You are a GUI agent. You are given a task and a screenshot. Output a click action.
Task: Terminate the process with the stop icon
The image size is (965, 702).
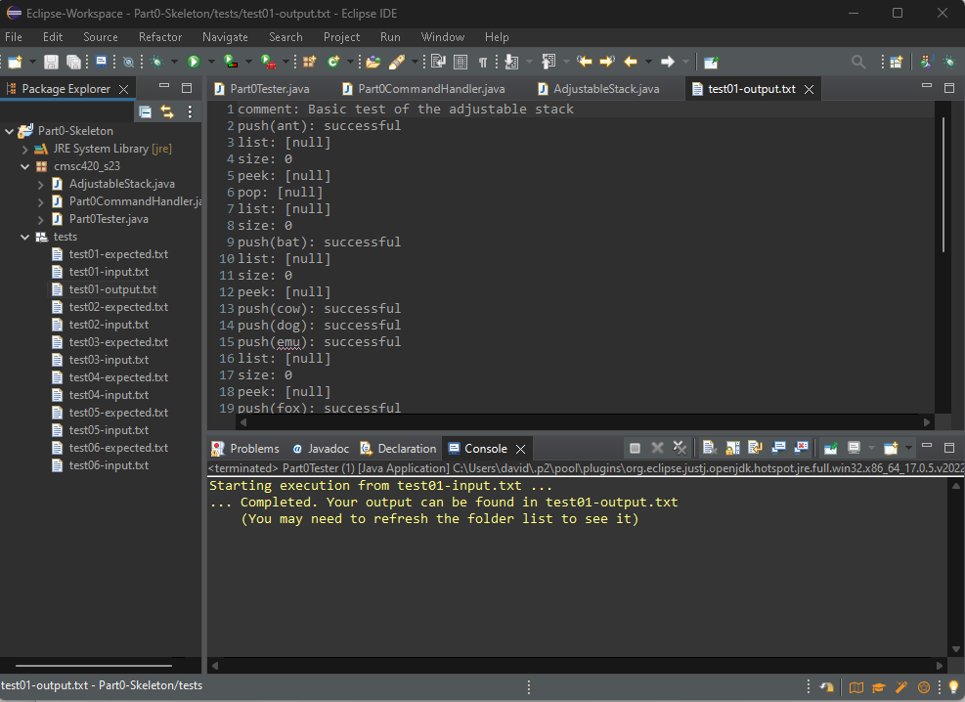tap(636, 448)
